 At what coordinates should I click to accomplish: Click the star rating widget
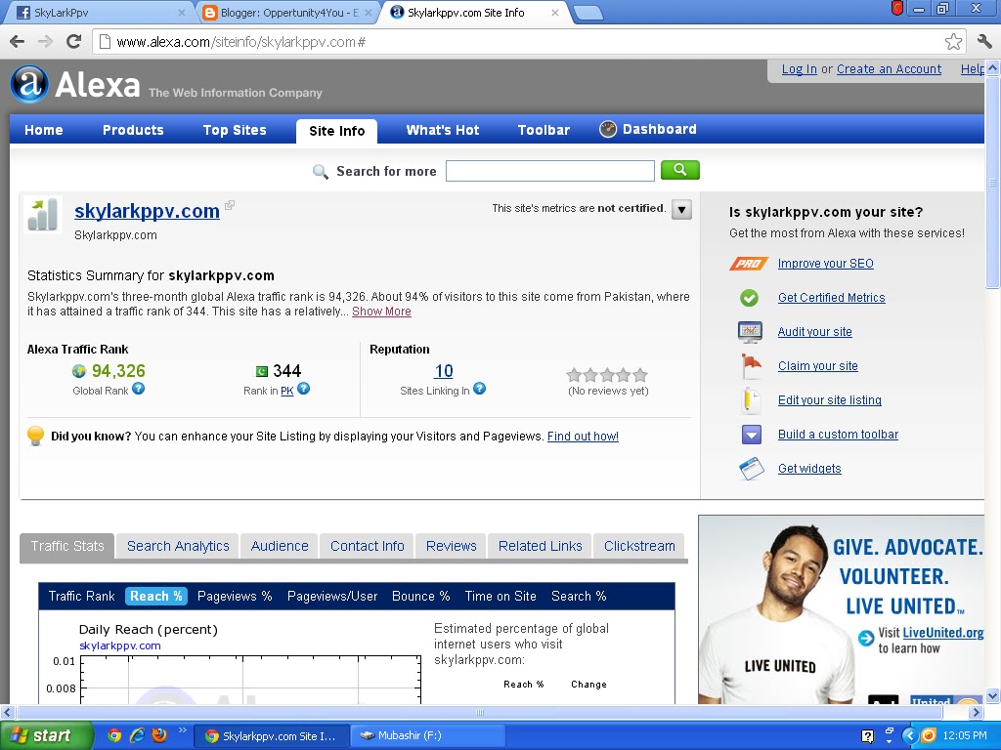tap(607, 375)
